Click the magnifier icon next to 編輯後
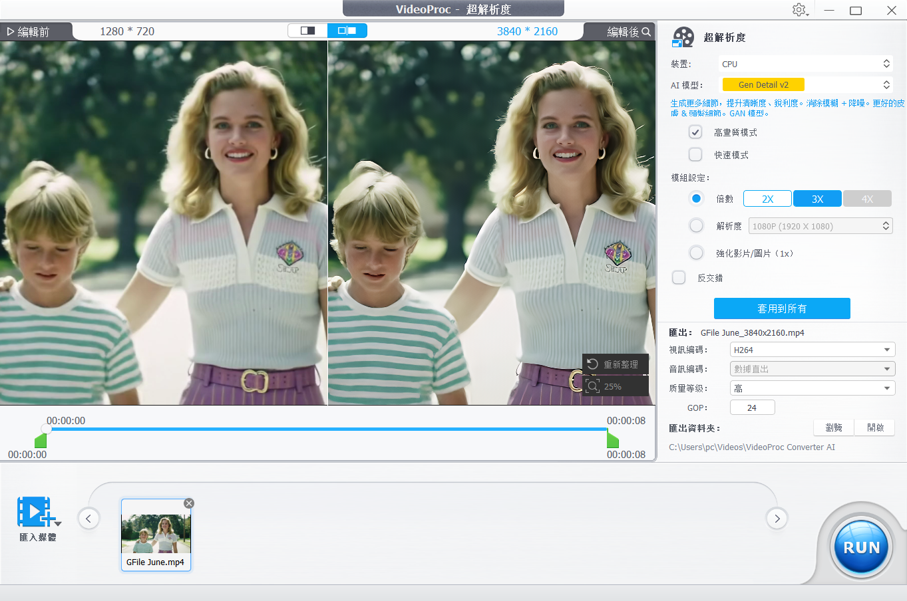The image size is (907, 601). [x=646, y=31]
